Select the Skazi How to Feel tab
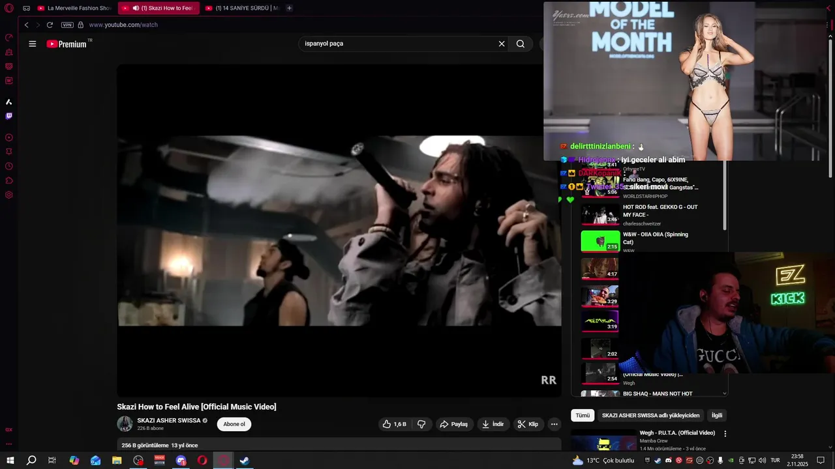Image resolution: width=835 pixels, height=469 pixels. [159, 8]
